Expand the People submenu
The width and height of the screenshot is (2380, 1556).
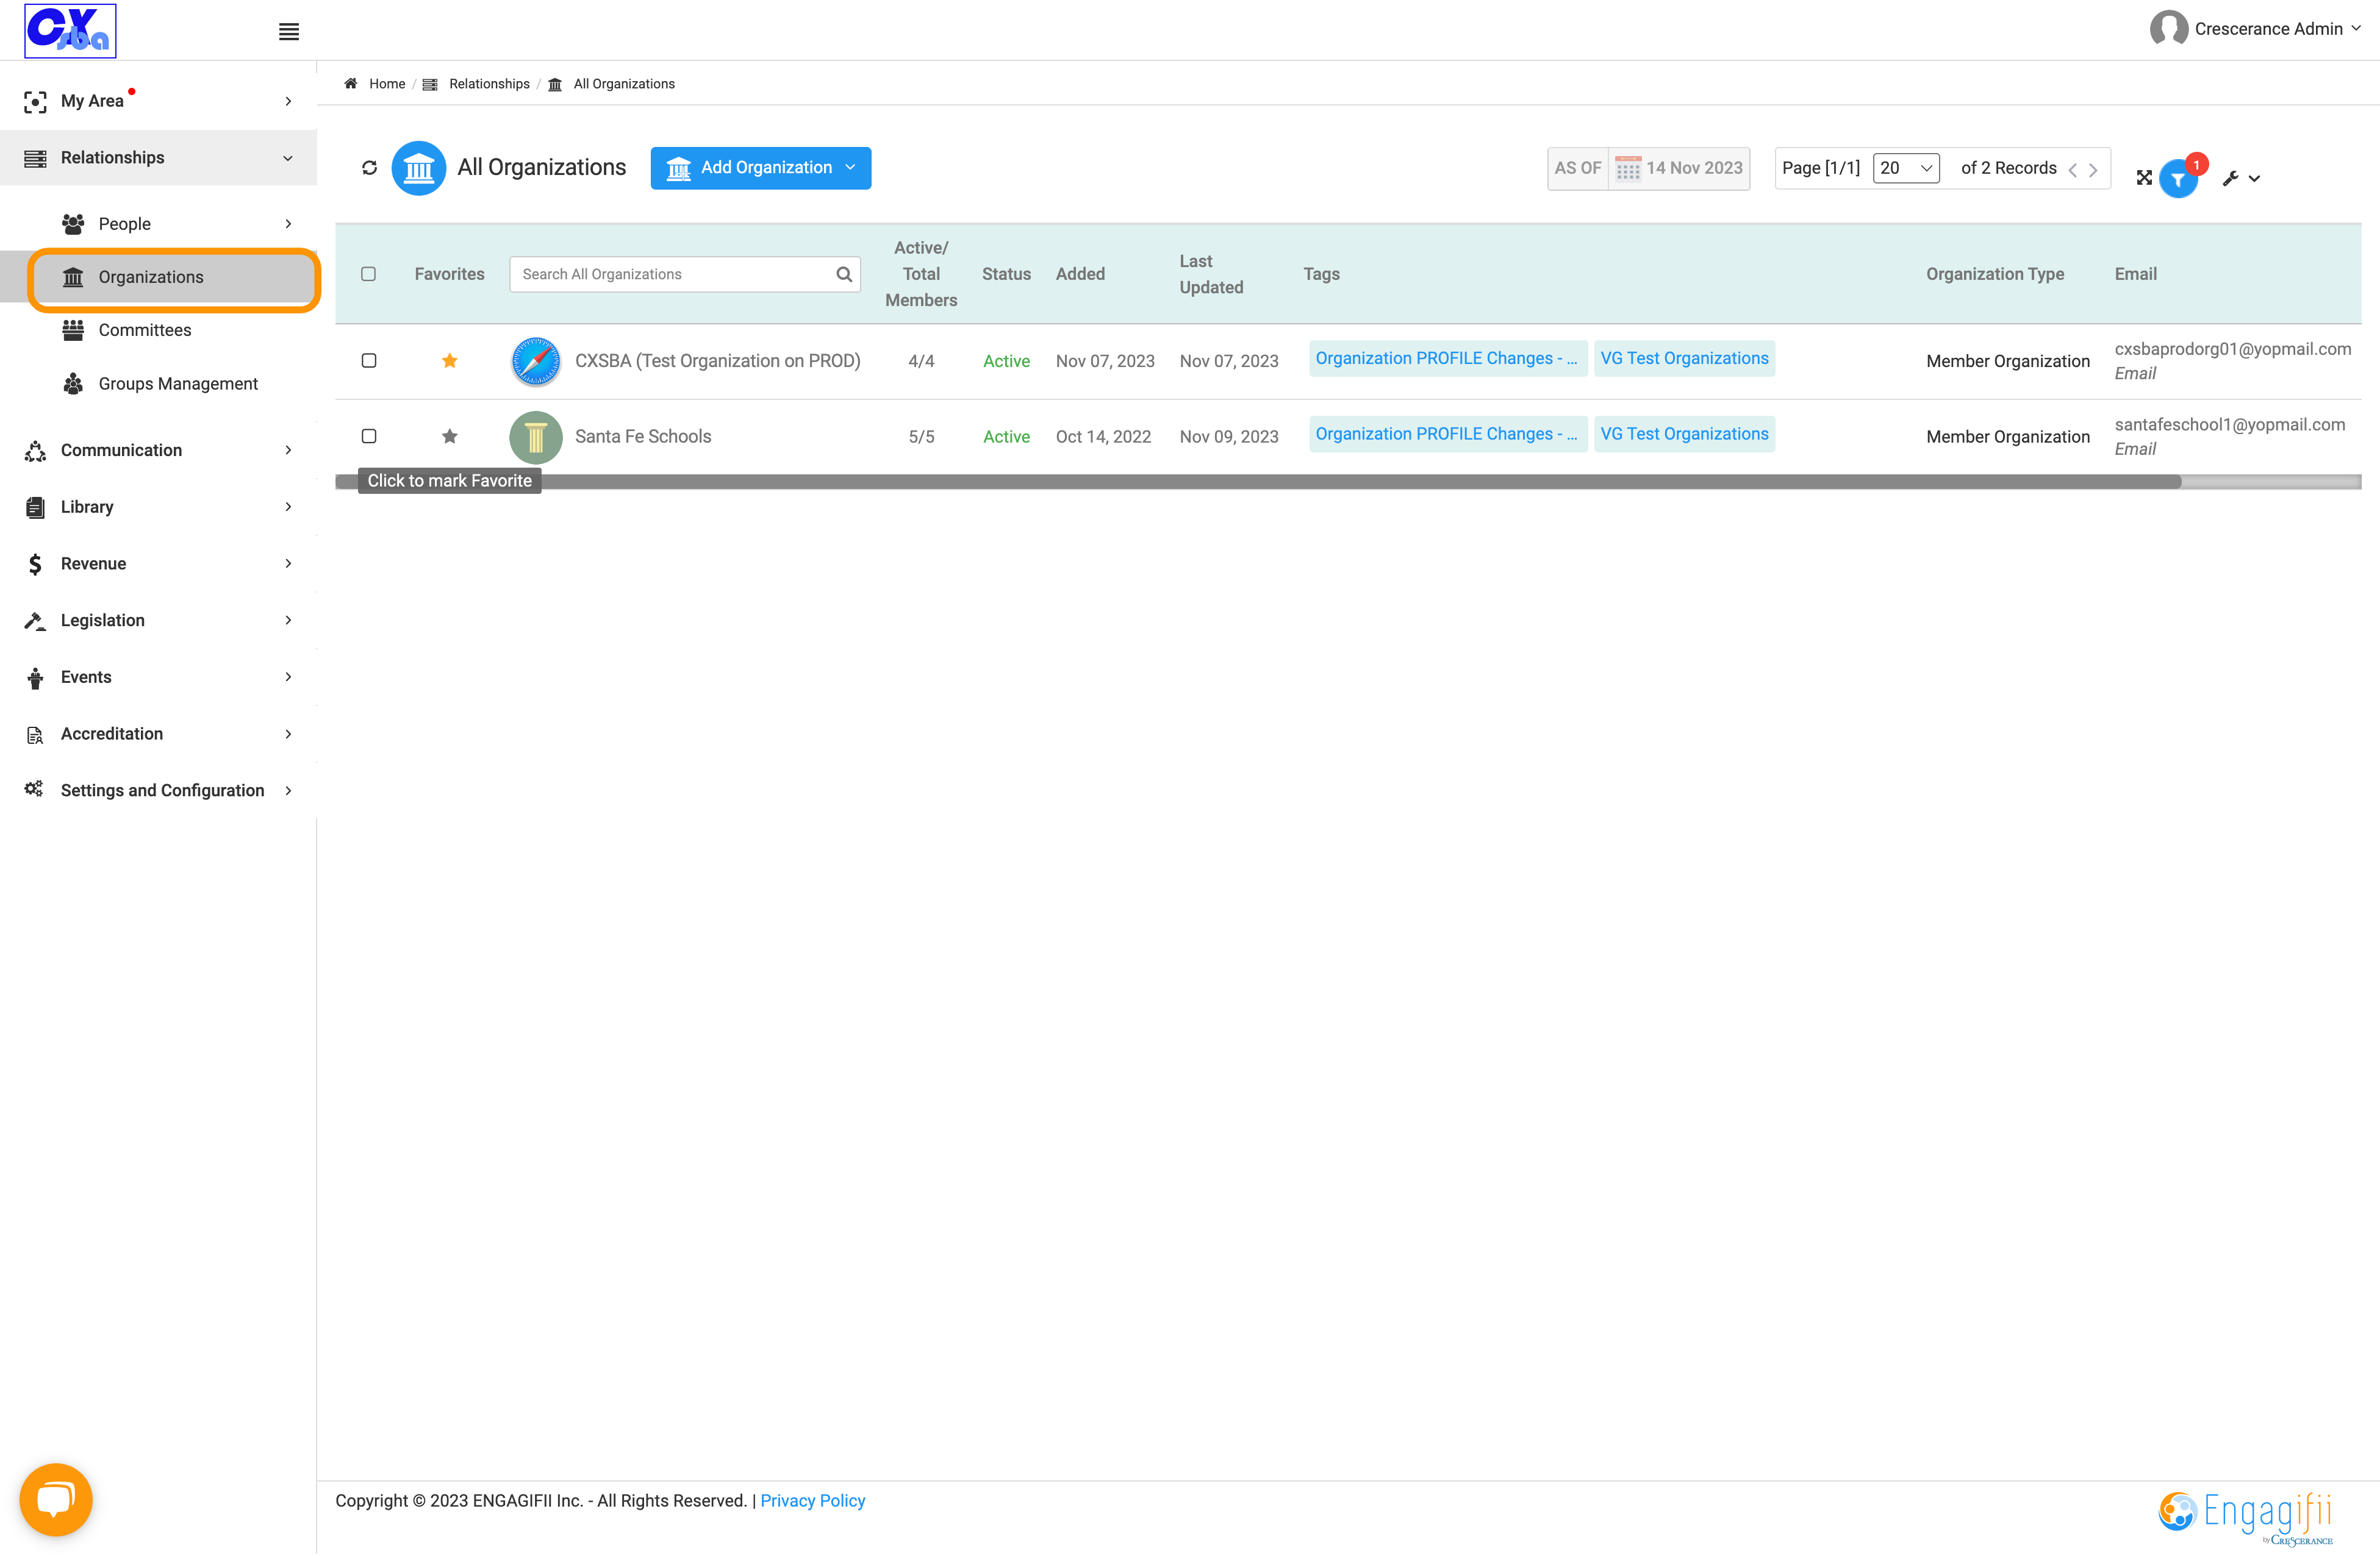[159, 224]
